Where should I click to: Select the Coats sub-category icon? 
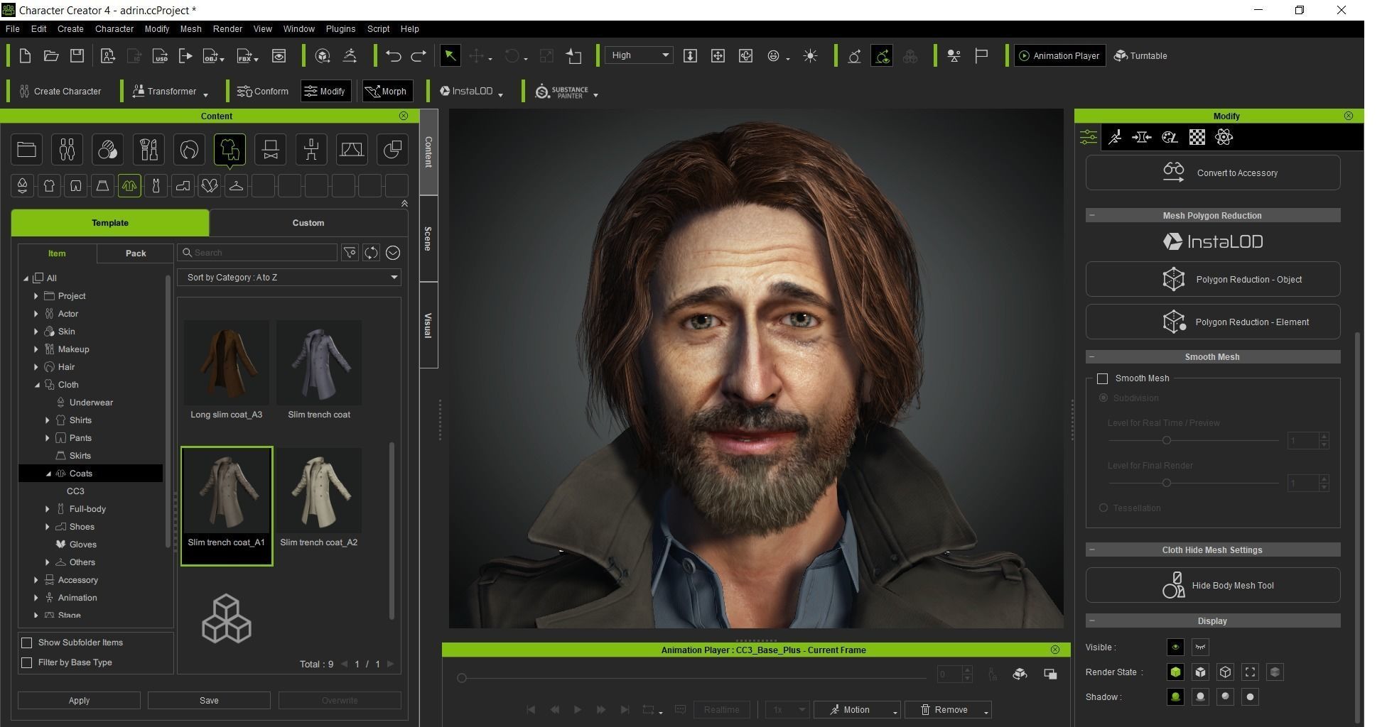pyautogui.click(x=129, y=186)
